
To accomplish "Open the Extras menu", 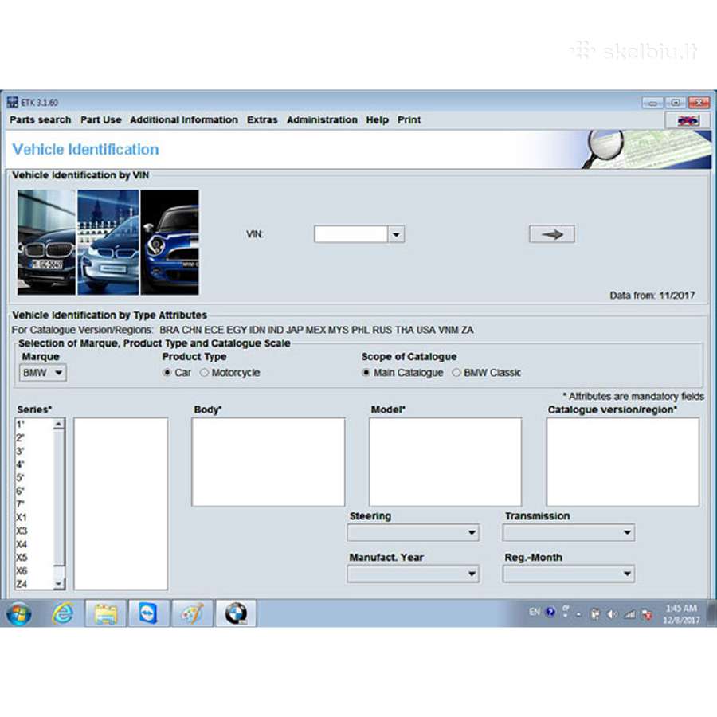I will click(x=262, y=119).
